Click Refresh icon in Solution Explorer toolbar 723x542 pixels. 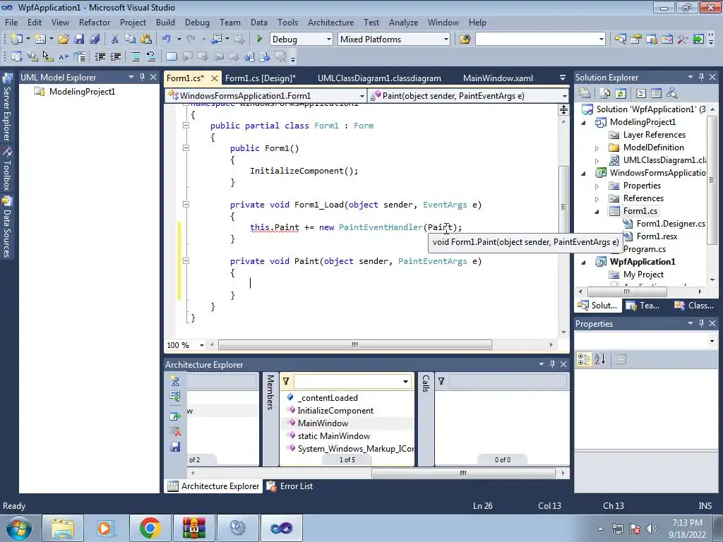tap(620, 93)
